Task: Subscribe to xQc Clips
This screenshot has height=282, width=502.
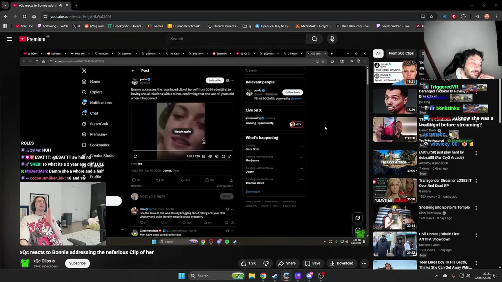Action: (77, 263)
